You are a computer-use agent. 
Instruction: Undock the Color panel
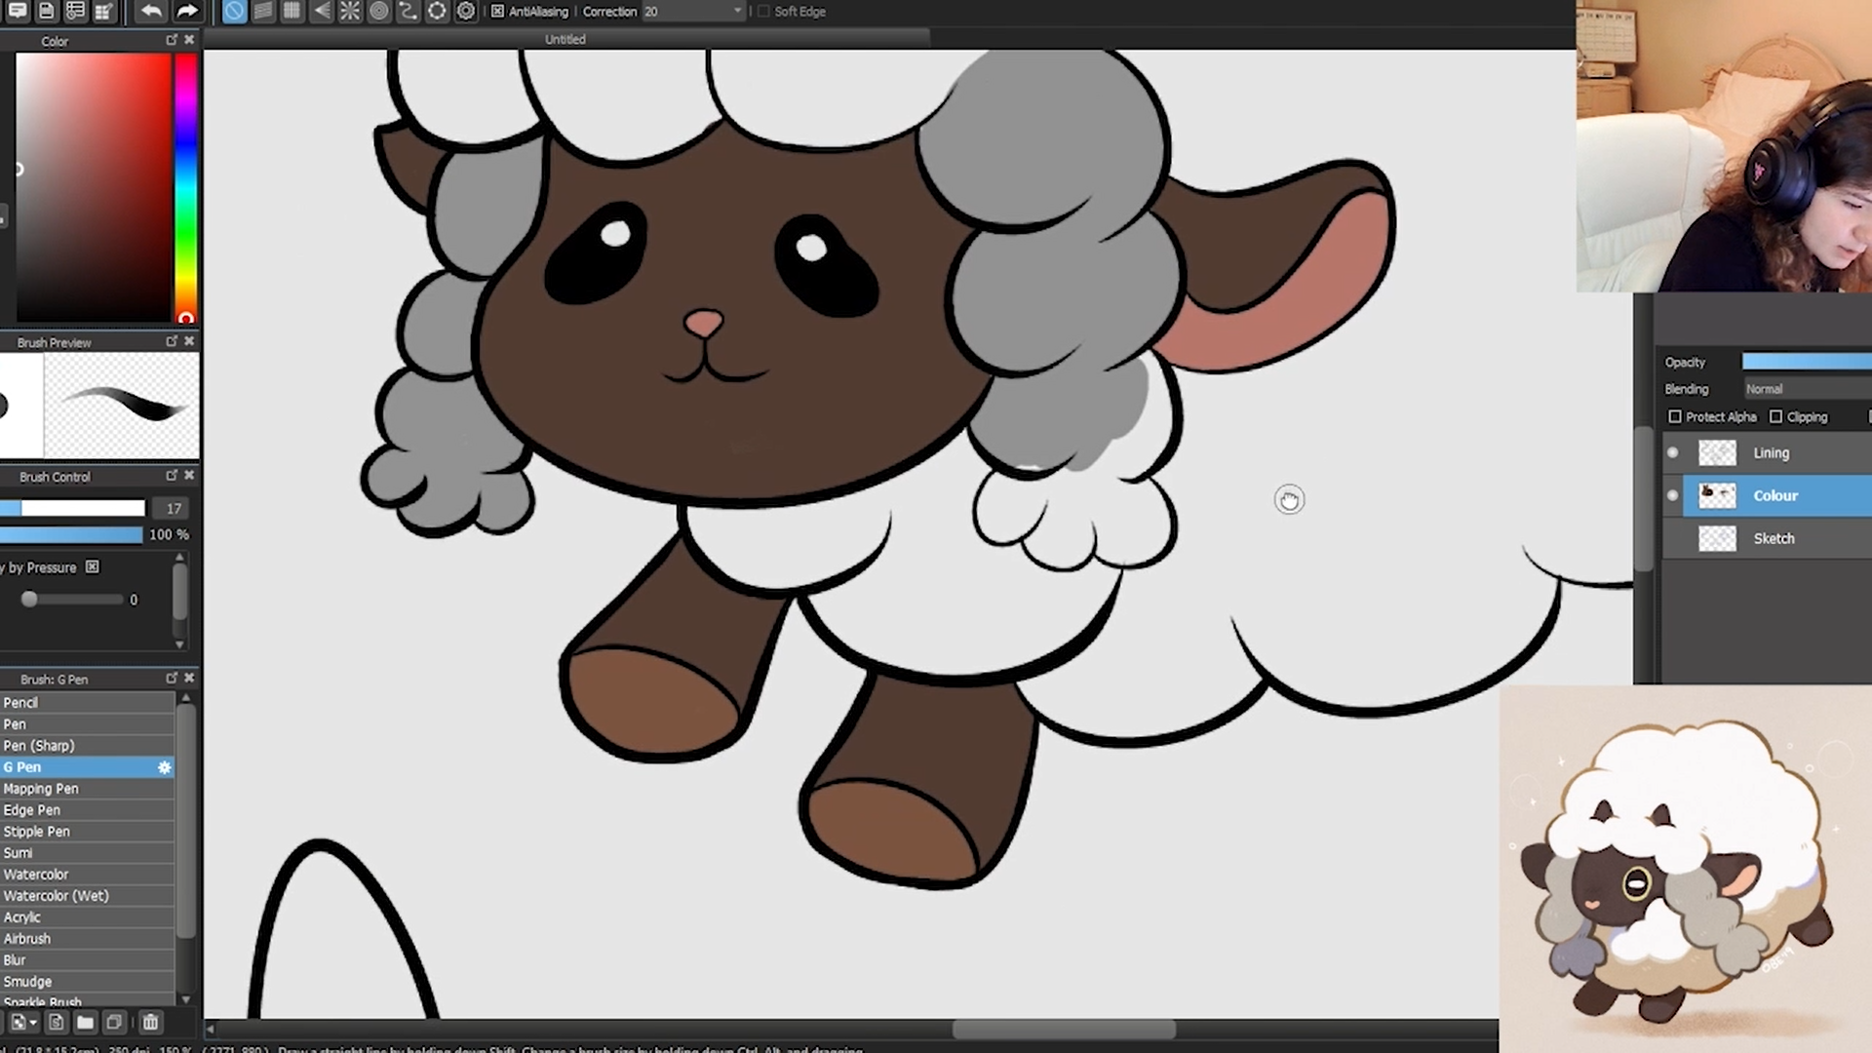tap(172, 40)
